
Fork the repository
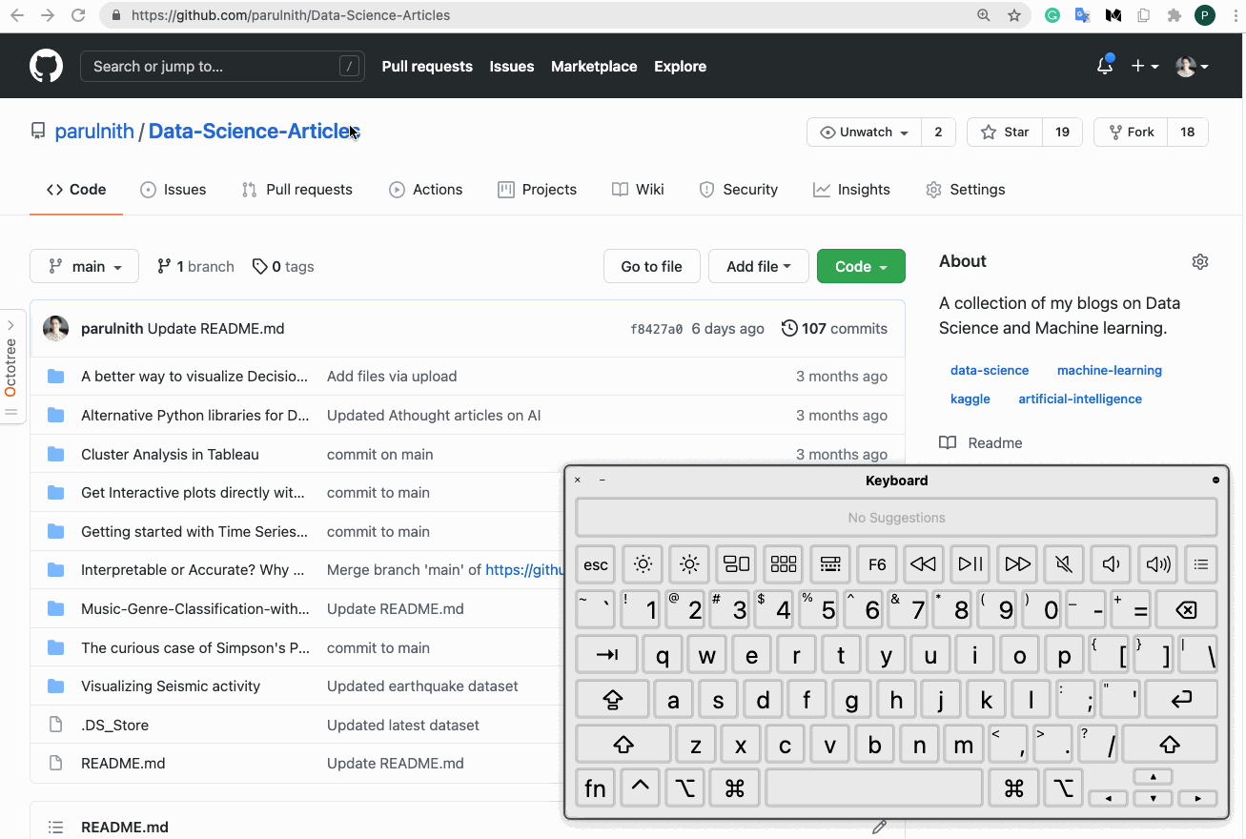tap(1131, 133)
